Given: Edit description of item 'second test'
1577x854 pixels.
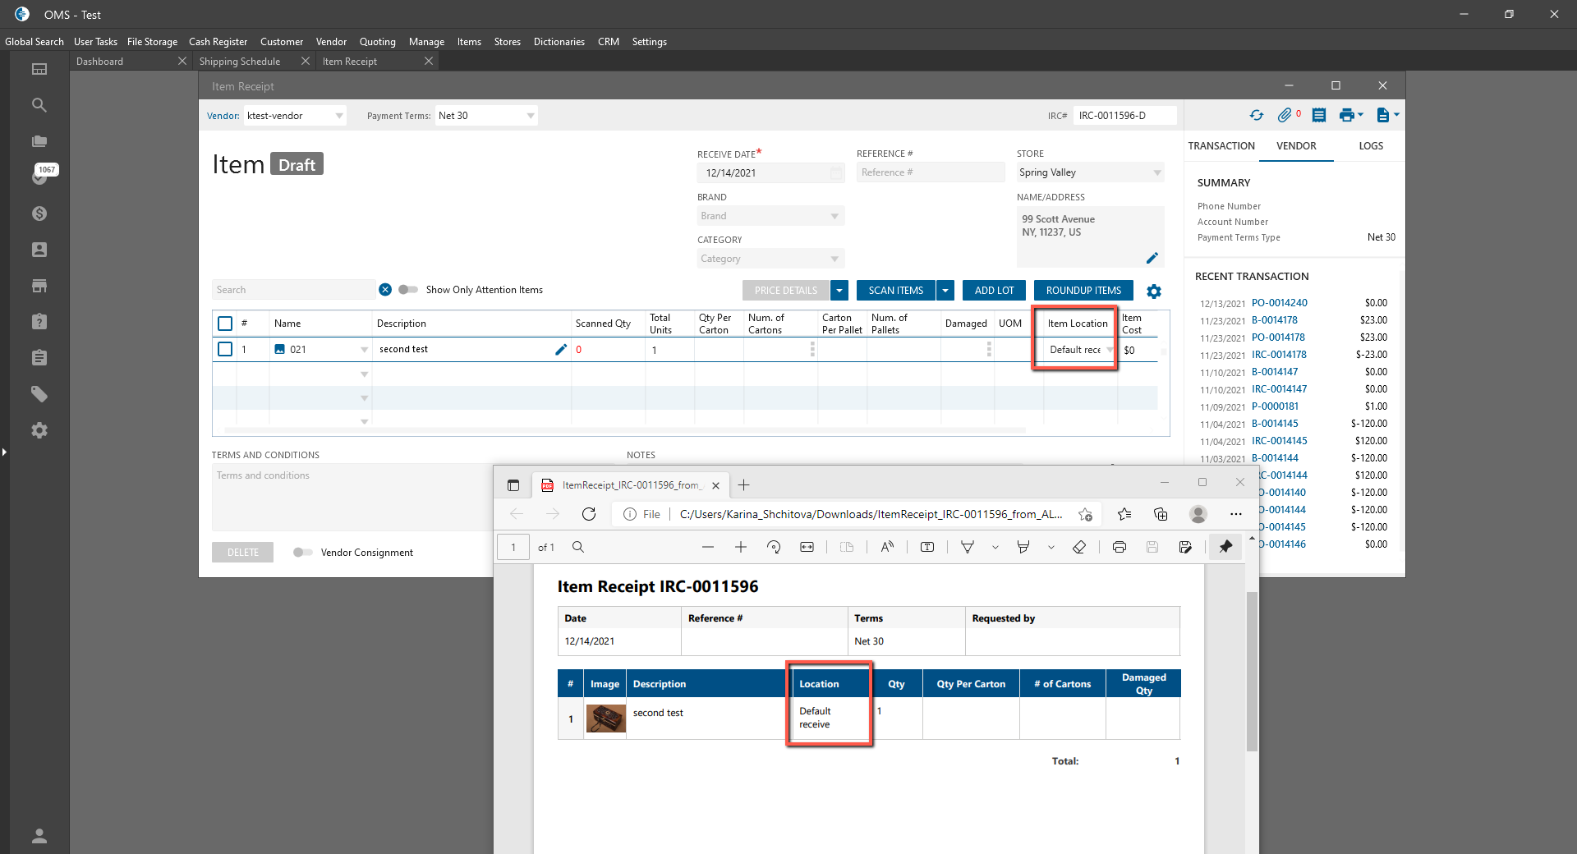Looking at the screenshot, I should [561, 350].
